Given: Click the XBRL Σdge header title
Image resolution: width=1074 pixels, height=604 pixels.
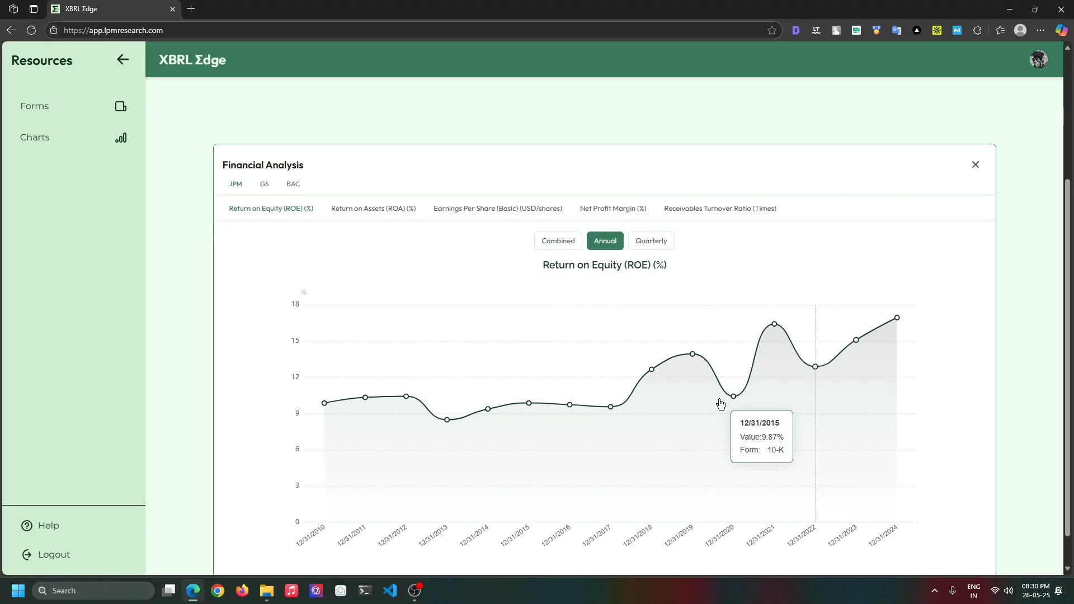Looking at the screenshot, I should coord(192,60).
